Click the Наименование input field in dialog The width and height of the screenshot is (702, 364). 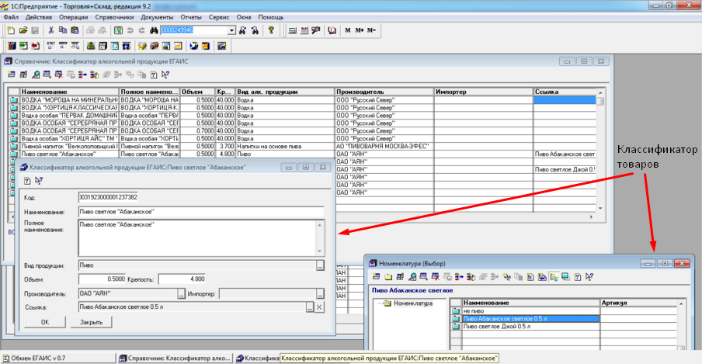[x=200, y=212]
